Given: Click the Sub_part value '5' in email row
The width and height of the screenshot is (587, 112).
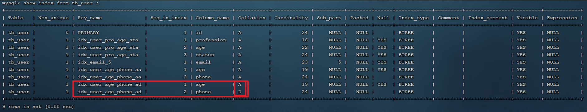Looking at the screenshot, I should [340, 62].
